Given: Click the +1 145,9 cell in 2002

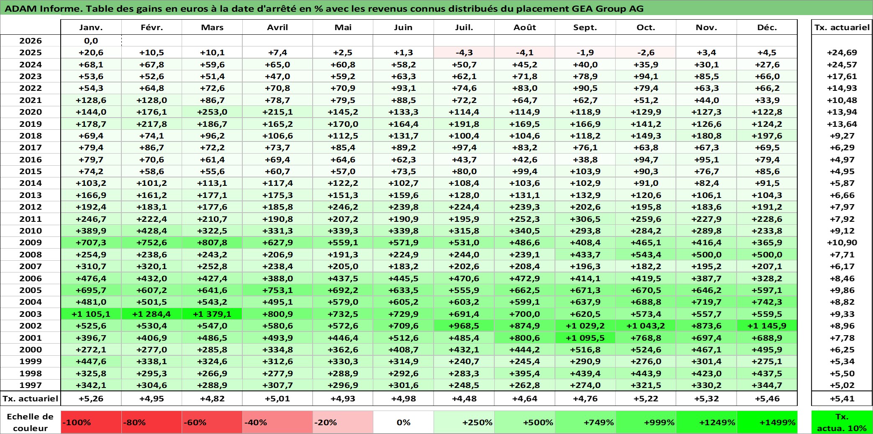Looking at the screenshot, I should pos(767,326).
